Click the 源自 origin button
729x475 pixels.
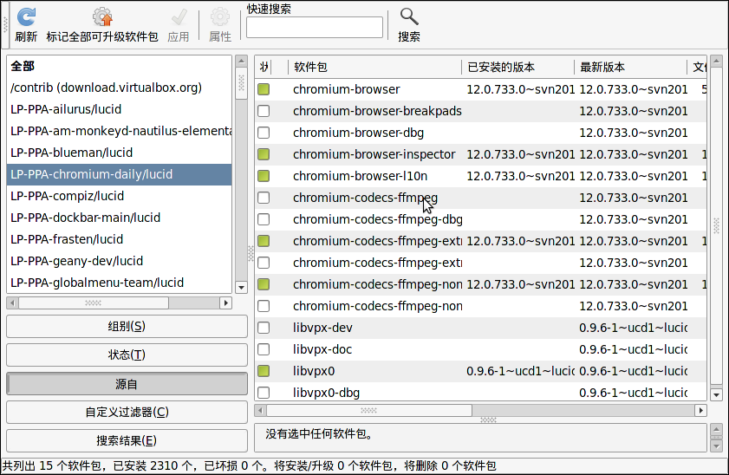point(127,384)
